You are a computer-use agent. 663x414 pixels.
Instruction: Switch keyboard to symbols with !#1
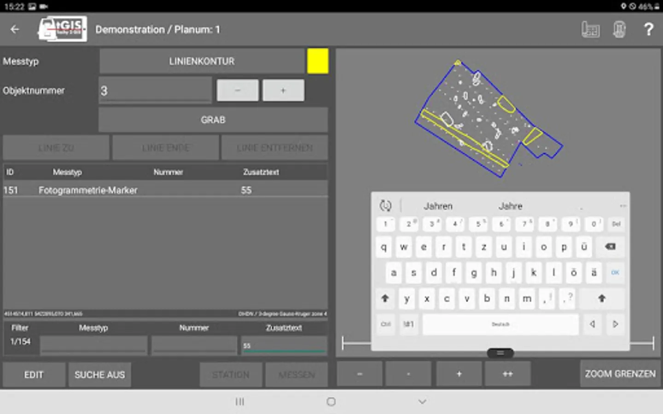(x=408, y=324)
